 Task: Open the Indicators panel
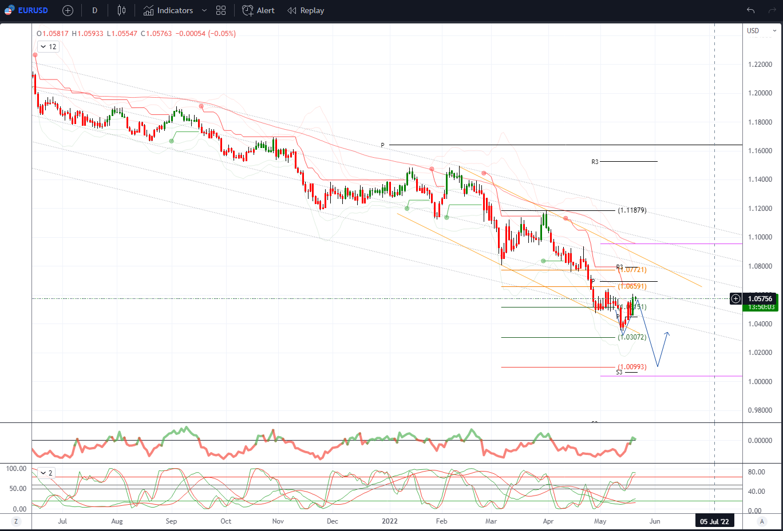click(x=168, y=10)
